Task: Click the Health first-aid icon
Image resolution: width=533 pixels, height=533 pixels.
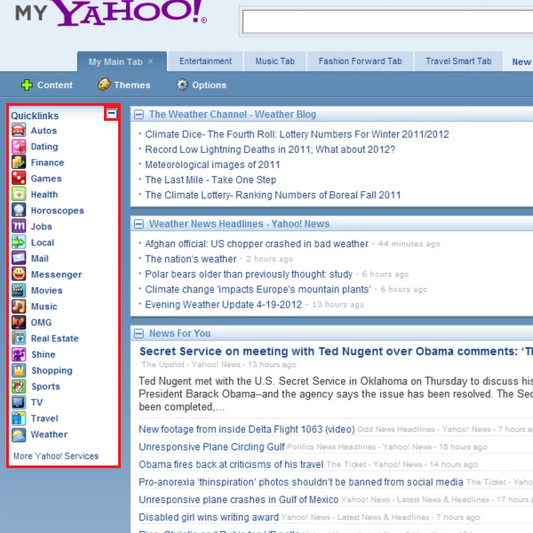Action: point(19,194)
